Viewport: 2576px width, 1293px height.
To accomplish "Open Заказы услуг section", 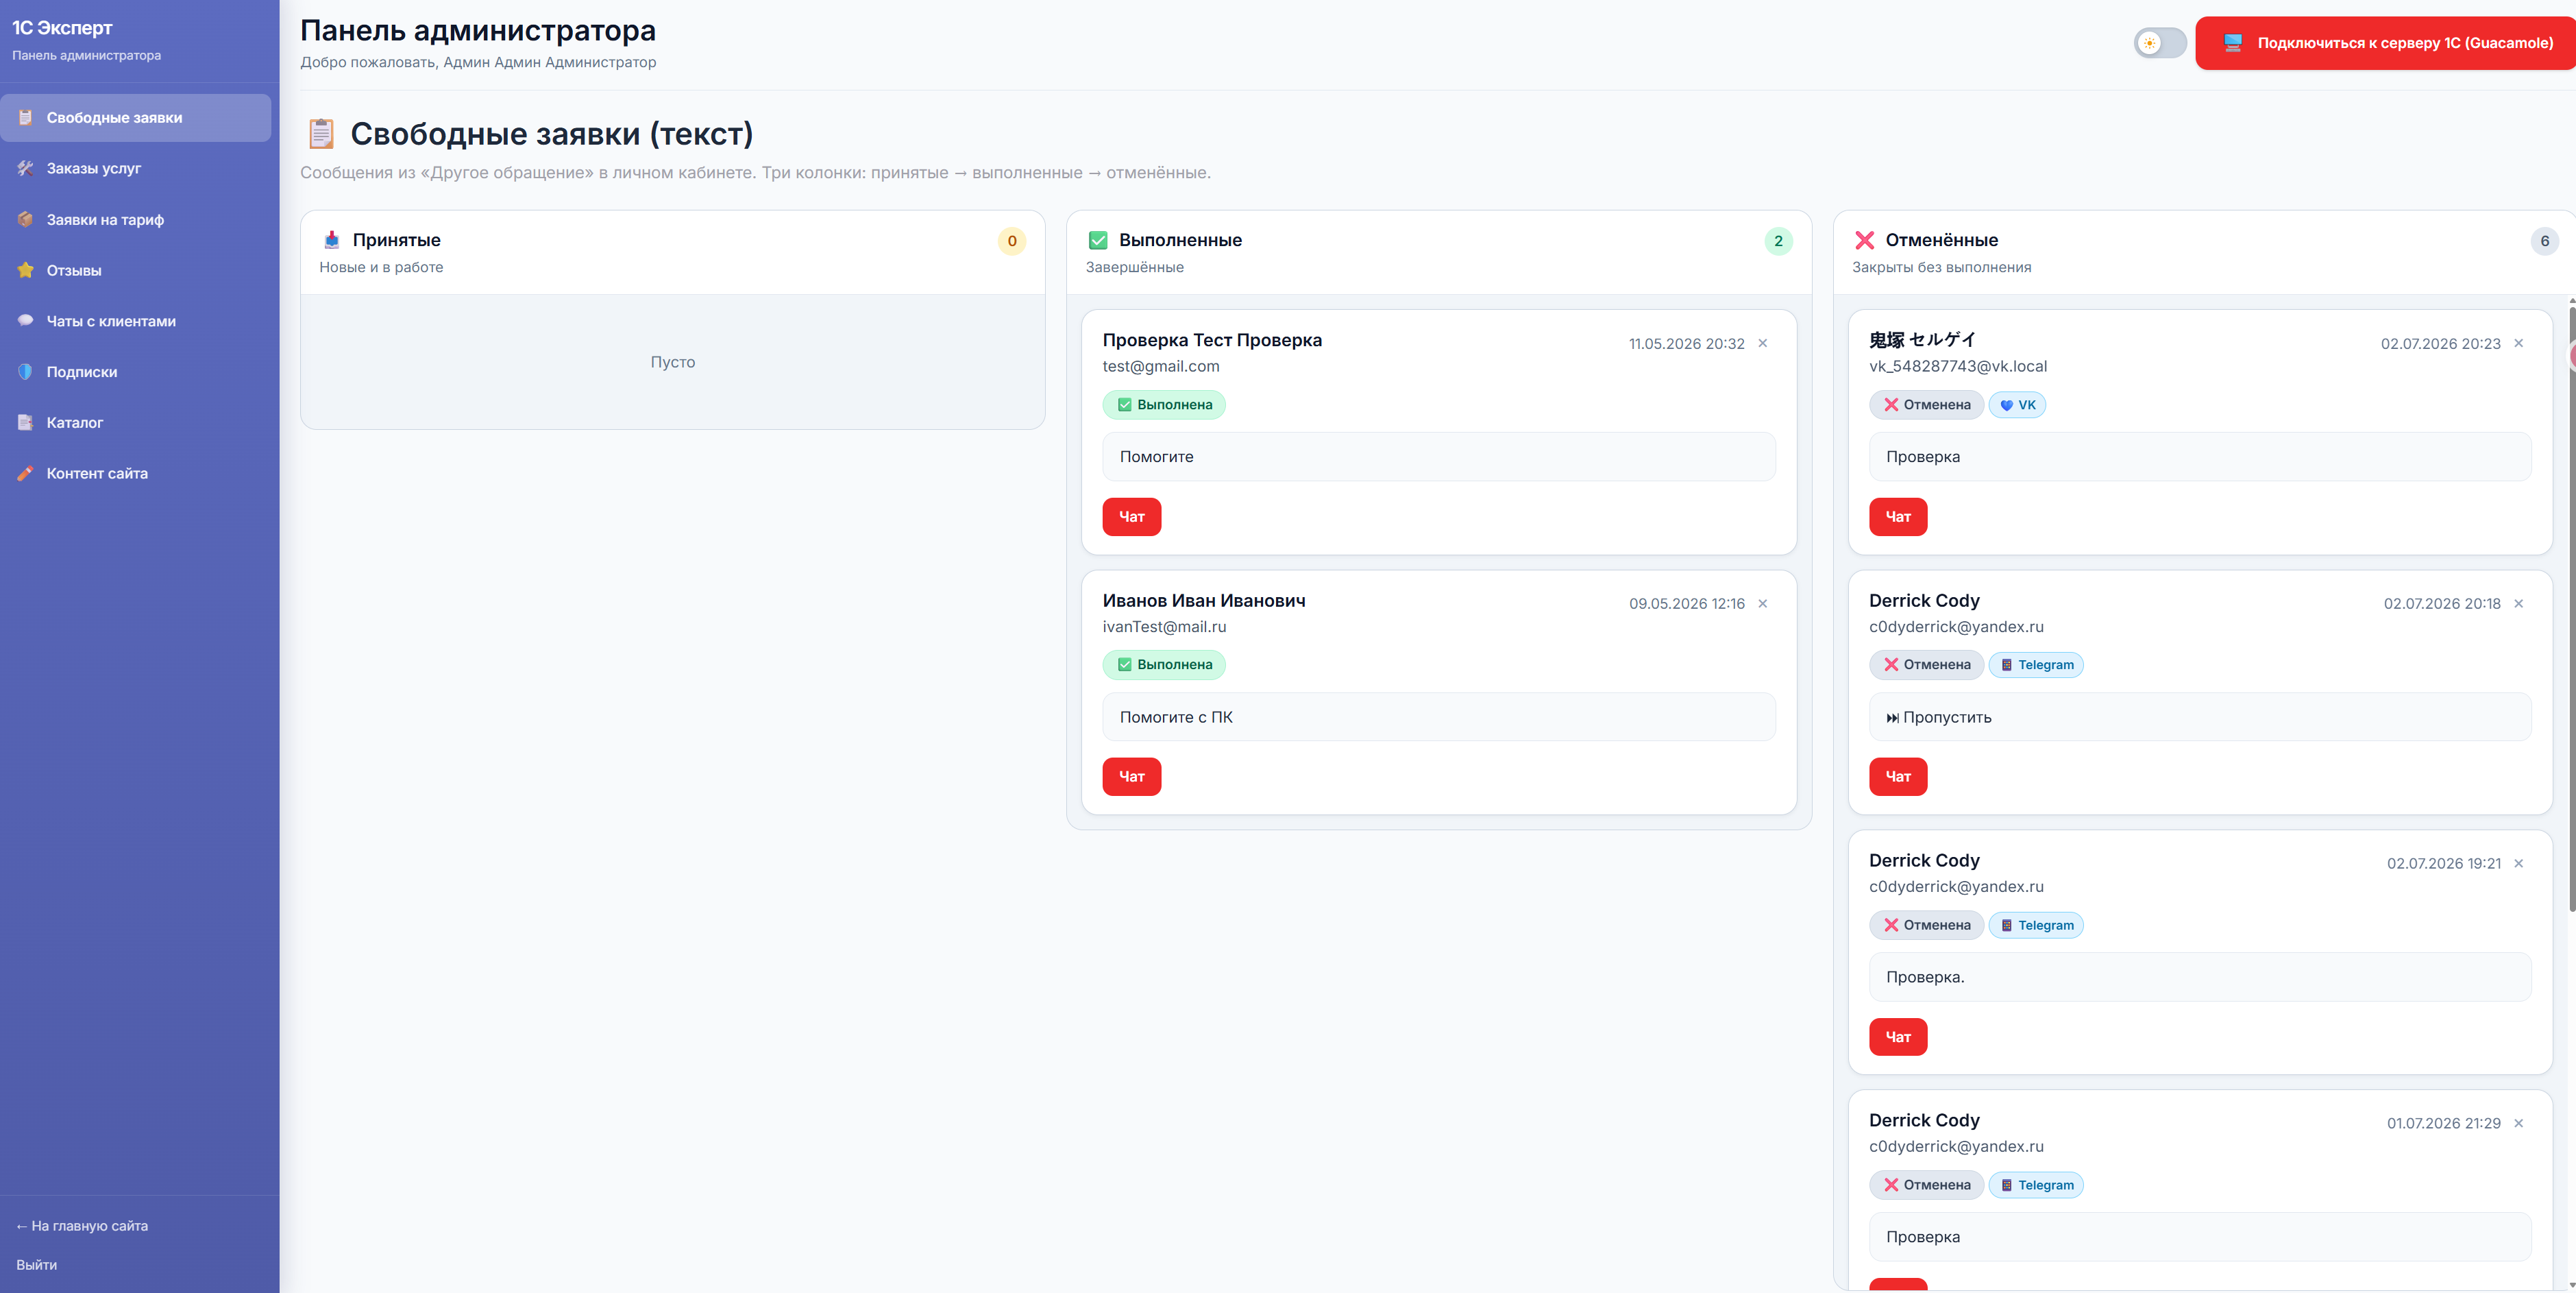I will tap(136, 168).
